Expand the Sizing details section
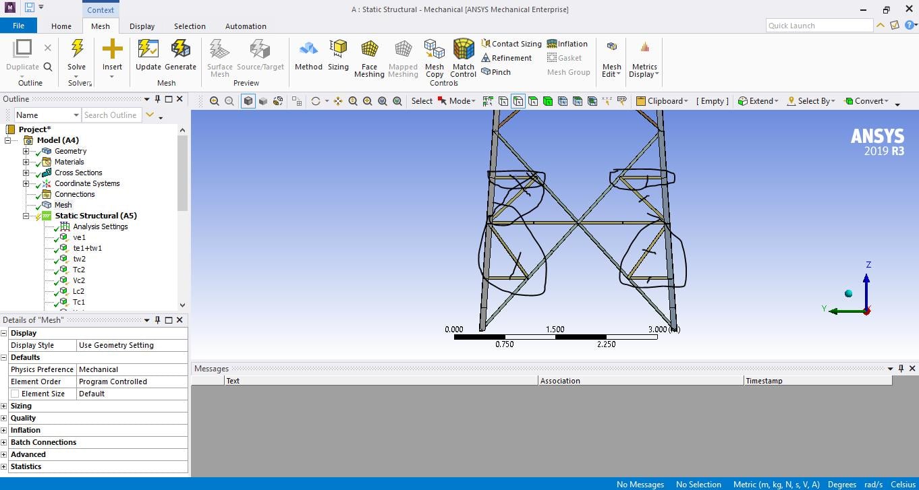919x490 pixels. [4, 406]
